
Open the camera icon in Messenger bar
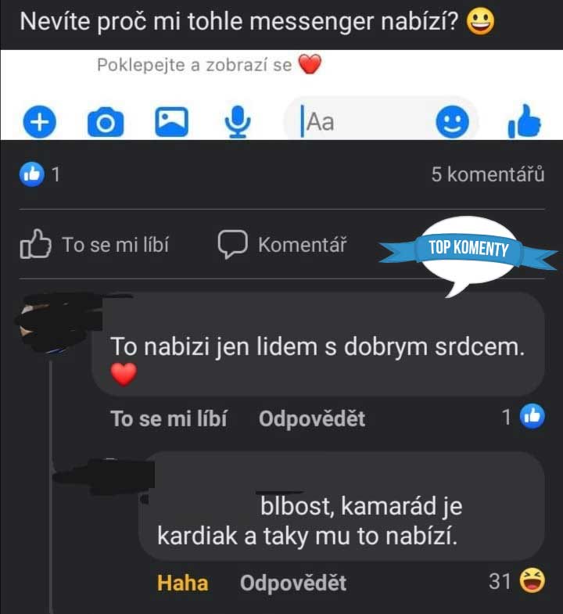click(x=106, y=122)
